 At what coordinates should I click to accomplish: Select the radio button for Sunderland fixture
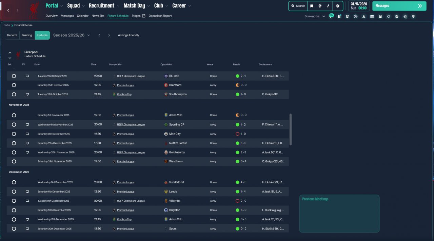point(14,182)
